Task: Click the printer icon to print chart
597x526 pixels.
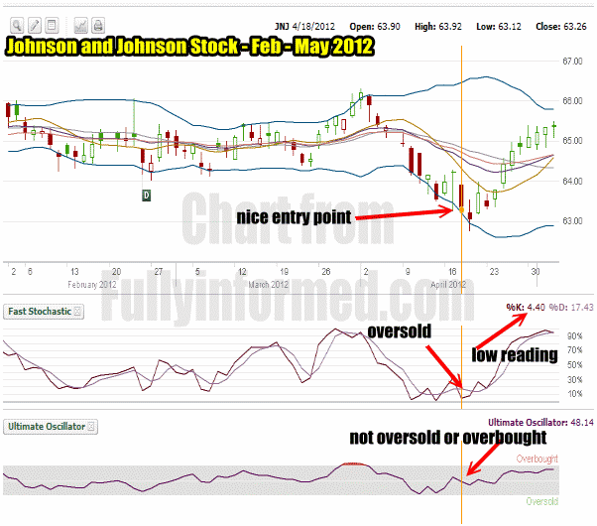Action: [x=98, y=26]
